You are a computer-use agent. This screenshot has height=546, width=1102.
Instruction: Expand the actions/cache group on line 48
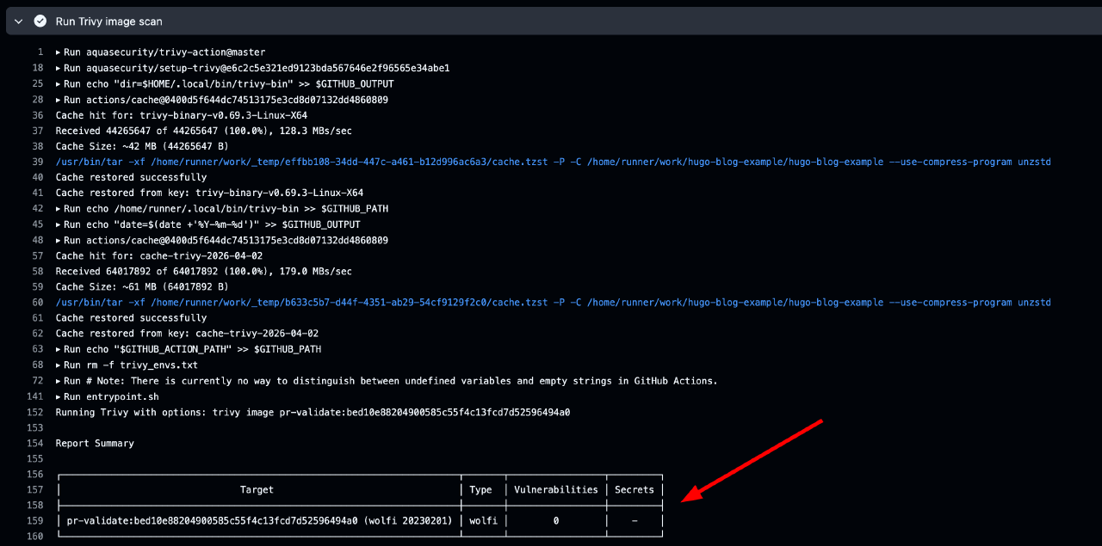click(221, 240)
